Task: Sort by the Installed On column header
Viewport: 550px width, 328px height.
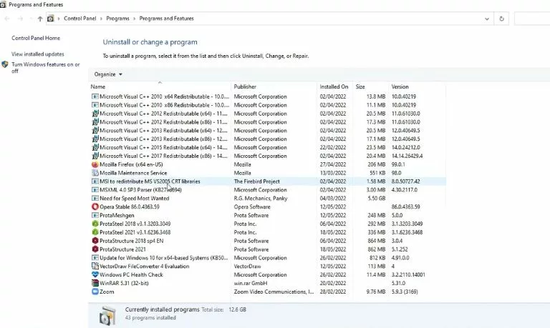Action: coord(334,86)
